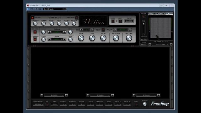Click the EQ previous arrow
Screen dimensions: 201x113
coord(81,30)
